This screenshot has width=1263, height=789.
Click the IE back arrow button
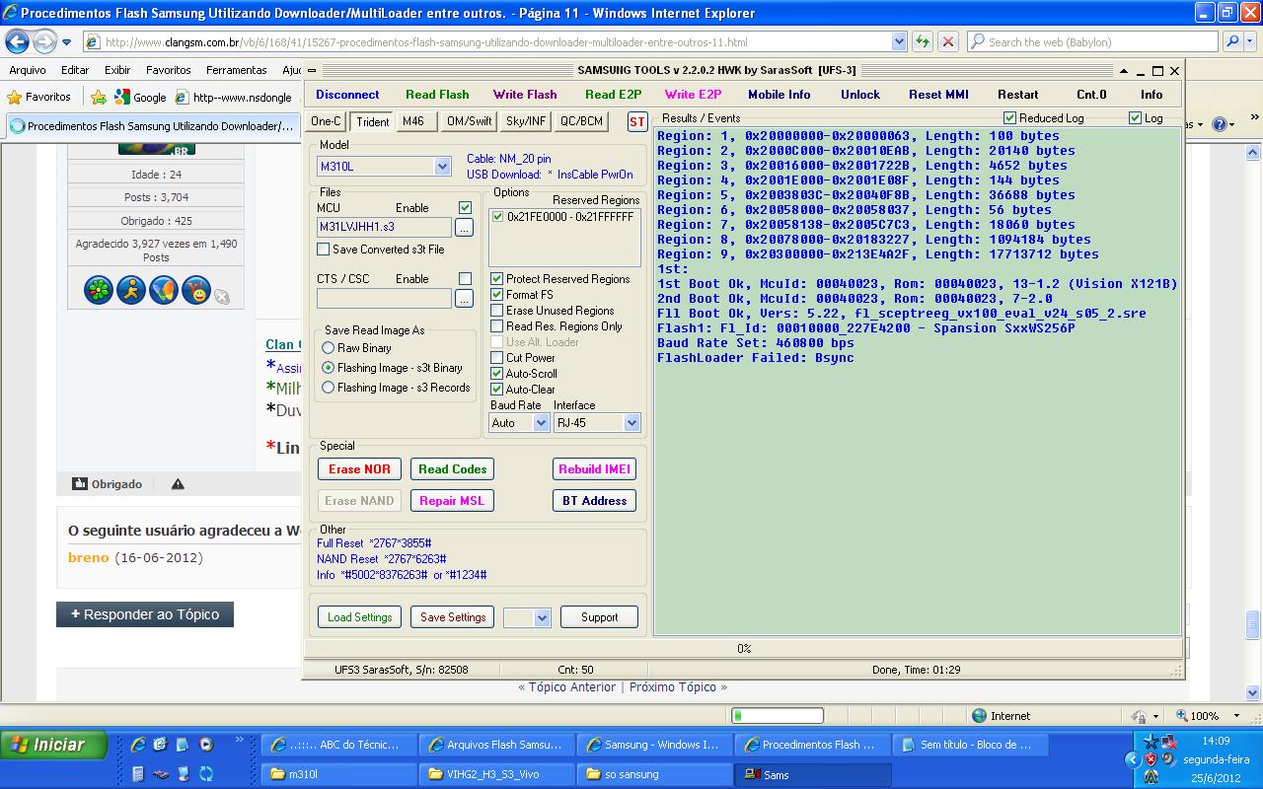pyautogui.click(x=17, y=42)
